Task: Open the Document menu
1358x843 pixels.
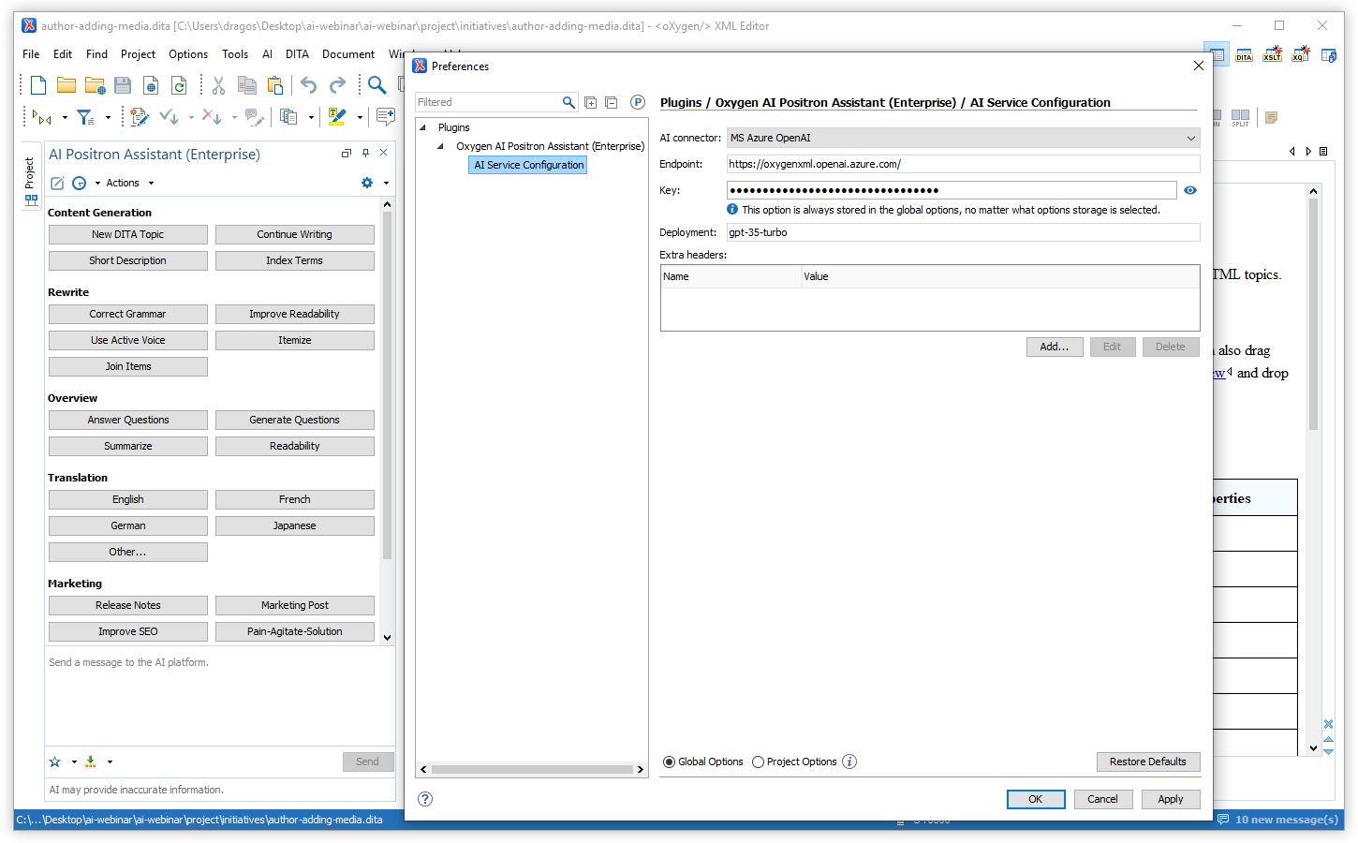Action: click(x=348, y=54)
